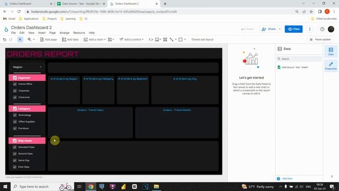Open the Help menu
339x191 pixels.
pyautogui.click(x=92, y=33)
